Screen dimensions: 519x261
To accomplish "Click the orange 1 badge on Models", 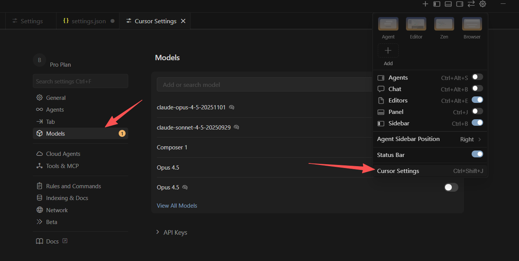I will [x=122, y=133].
